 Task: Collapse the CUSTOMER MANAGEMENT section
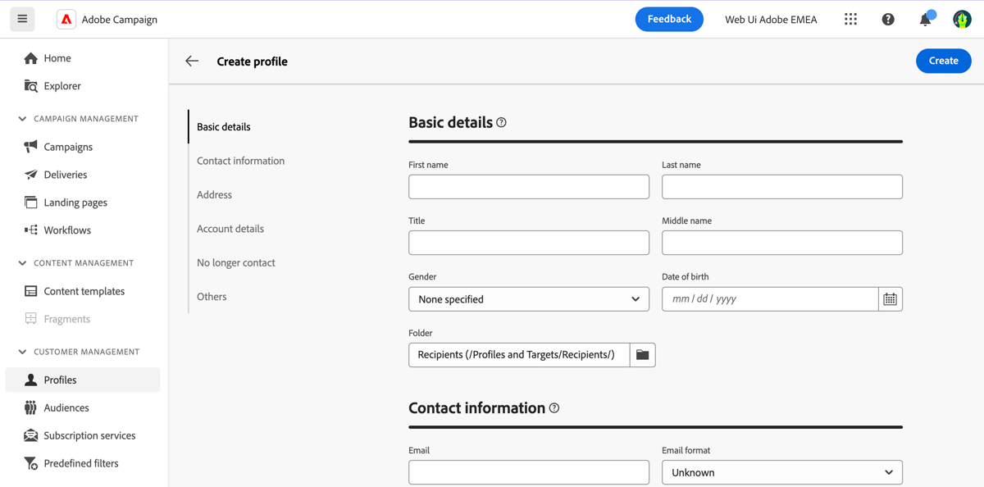click(23, 351)
